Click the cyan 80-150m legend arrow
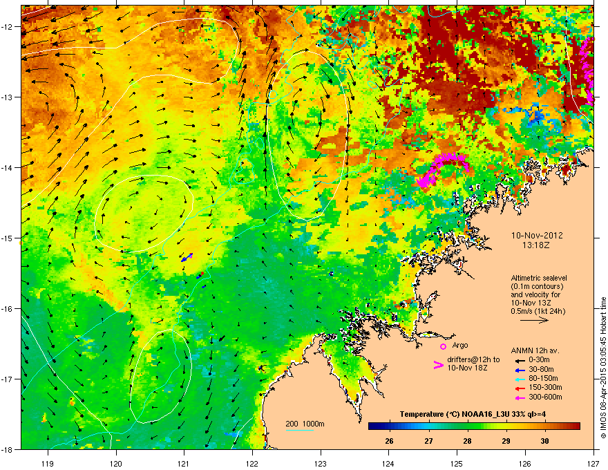Viewport: 608px width, 470px height. pyautogui.click(x=520, y=379)
